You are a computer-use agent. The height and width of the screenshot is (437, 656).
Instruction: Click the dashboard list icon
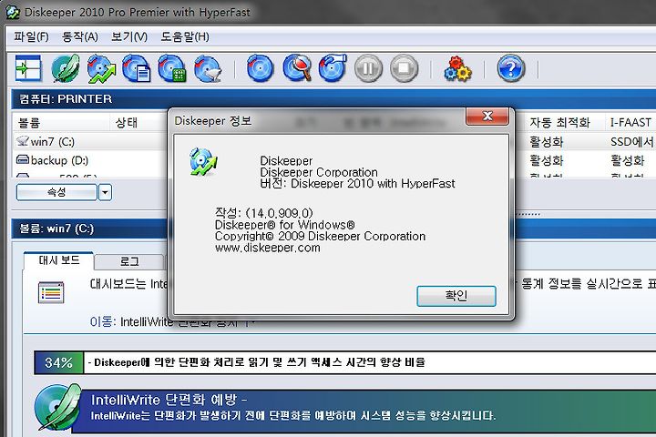[51, 292]
